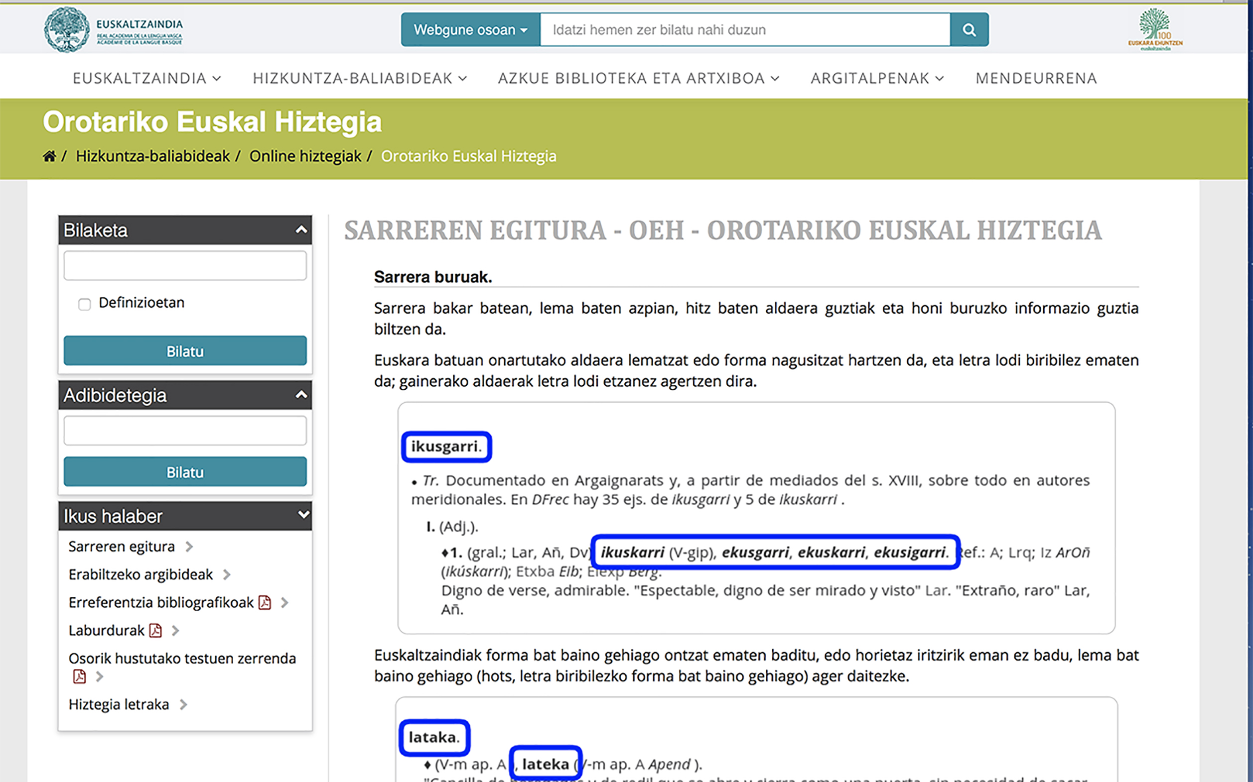Click PDF icon under Osorik hustutako testuen zerrenda
The image size is (1253, 782).
79,676
